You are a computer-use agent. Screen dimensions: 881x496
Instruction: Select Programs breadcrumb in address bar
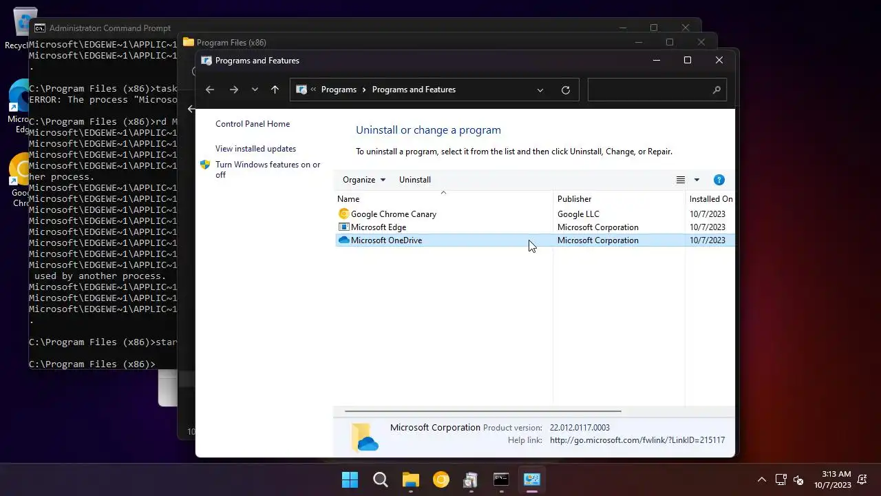click(x=339, y=90)
